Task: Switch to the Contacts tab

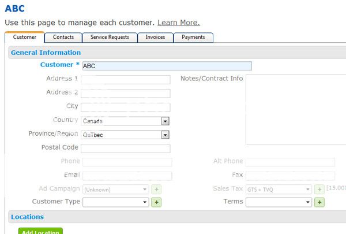Action: tap(63, 38)
